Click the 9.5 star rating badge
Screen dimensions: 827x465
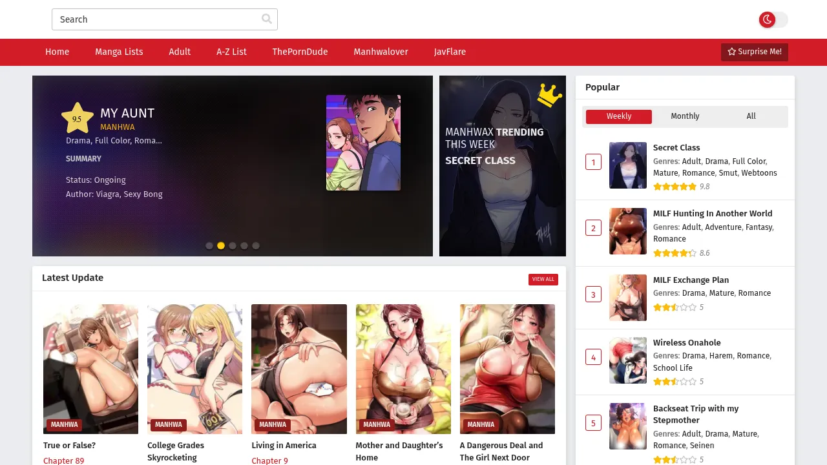(78, 118)
